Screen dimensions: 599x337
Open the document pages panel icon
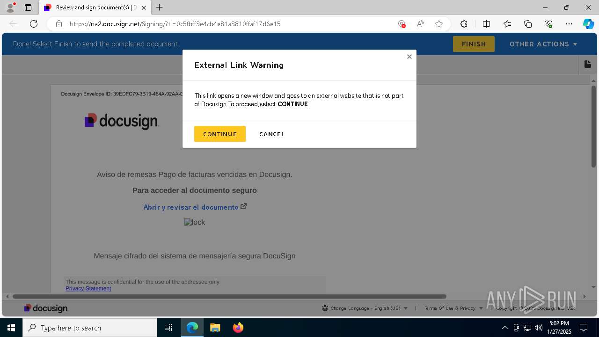tap(587, 64)
